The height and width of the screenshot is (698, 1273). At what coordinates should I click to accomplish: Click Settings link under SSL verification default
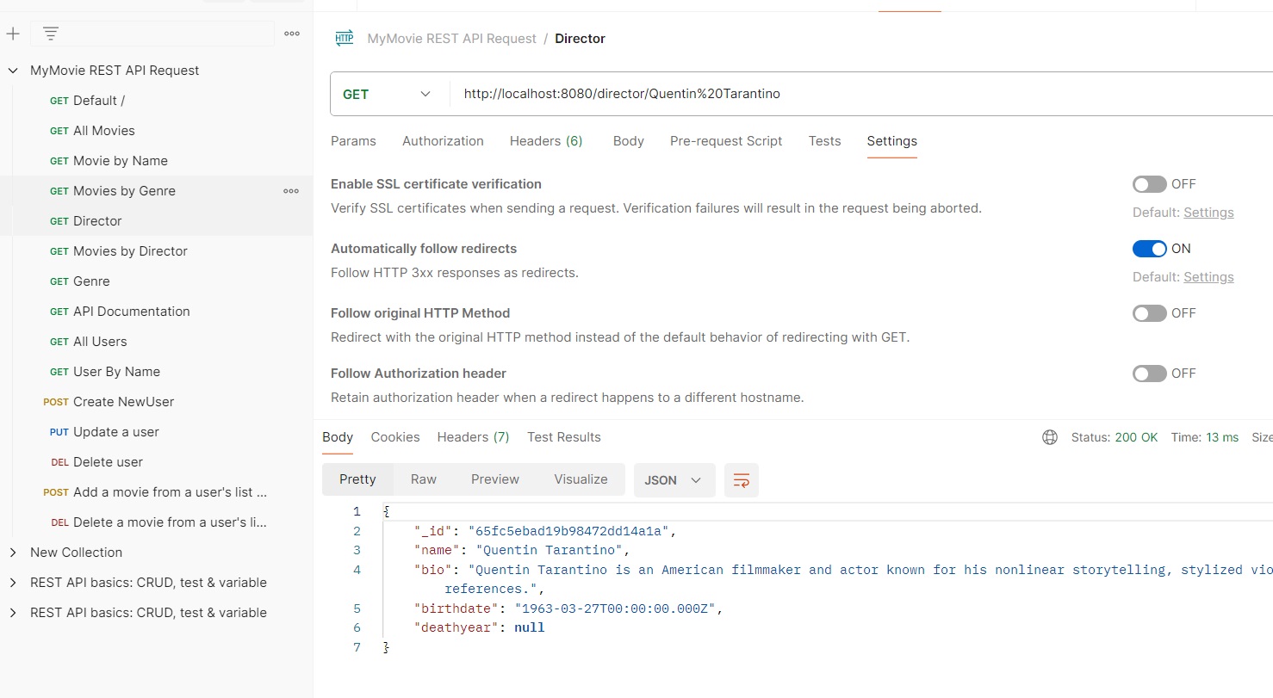[x=1208, y=213]
